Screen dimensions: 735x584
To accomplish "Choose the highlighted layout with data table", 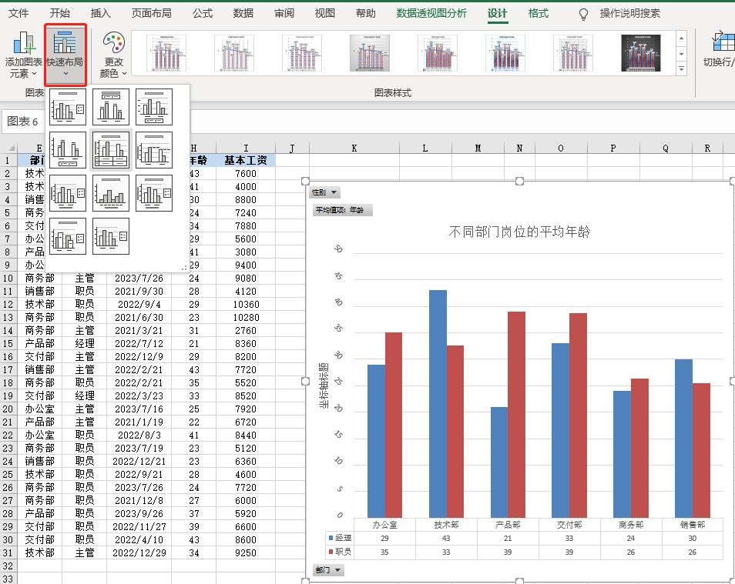I will pyautogui.click(x=111, y=150).
